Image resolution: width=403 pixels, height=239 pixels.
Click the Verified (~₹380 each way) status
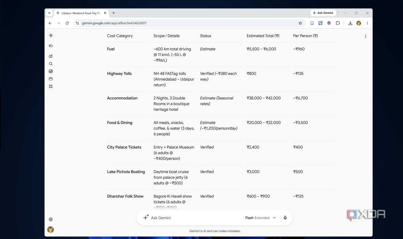[x=218, y=76]
